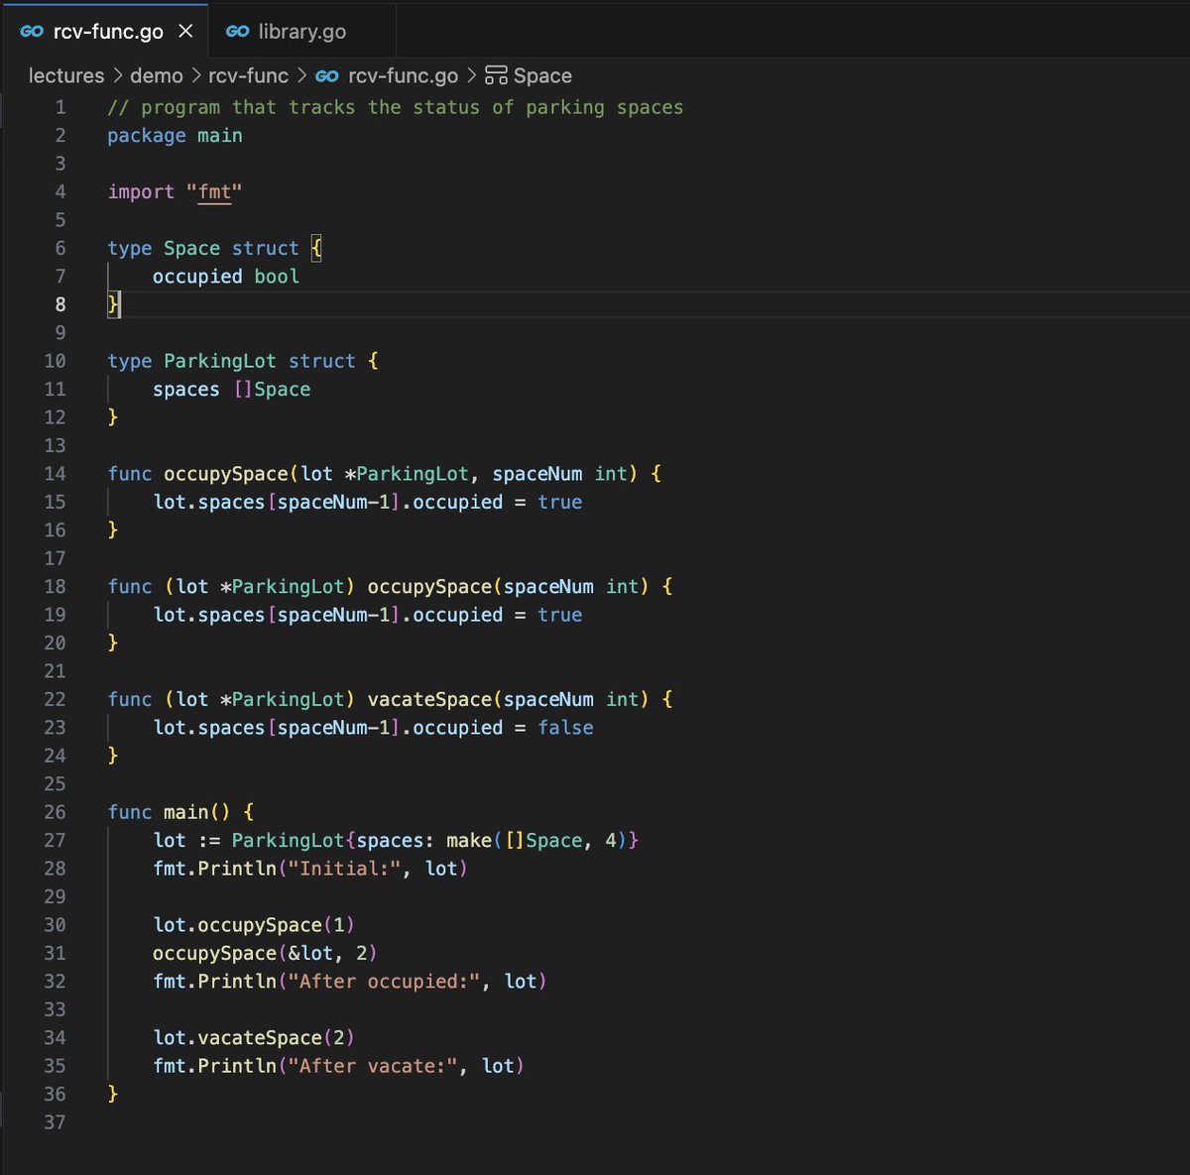Open the lectures breadcrumb folder
1190x1175 pixels.
pyautogui.click(x=66, y=76)
